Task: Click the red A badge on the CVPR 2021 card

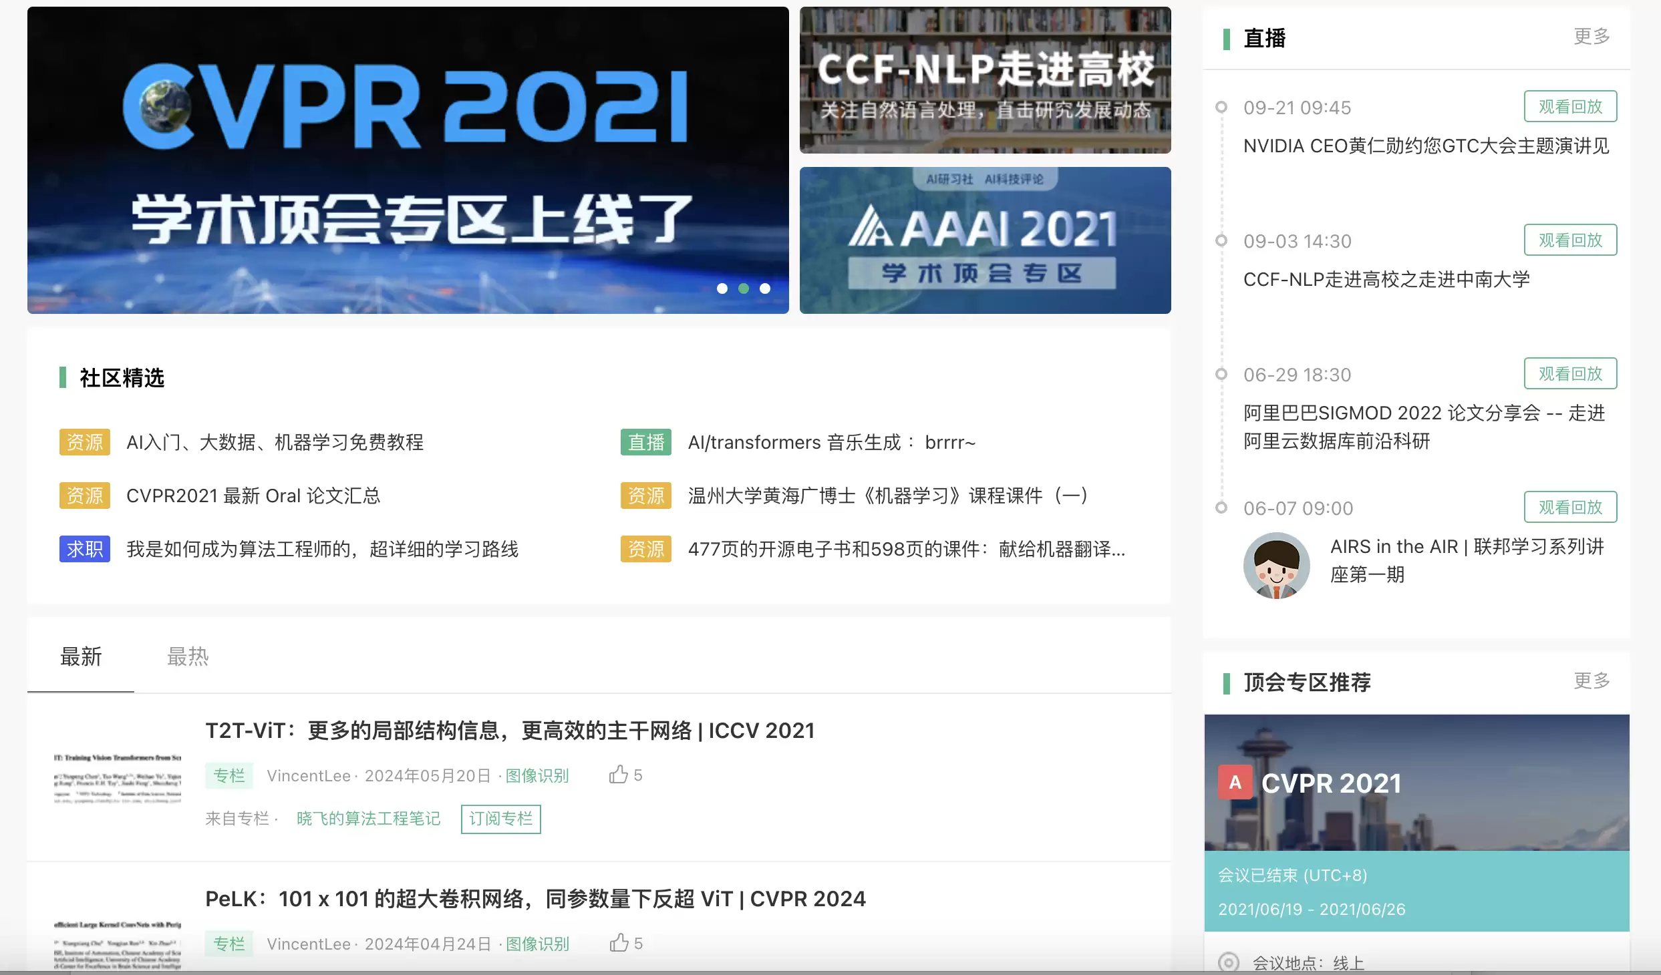Action: click(x=1235, y=782)
